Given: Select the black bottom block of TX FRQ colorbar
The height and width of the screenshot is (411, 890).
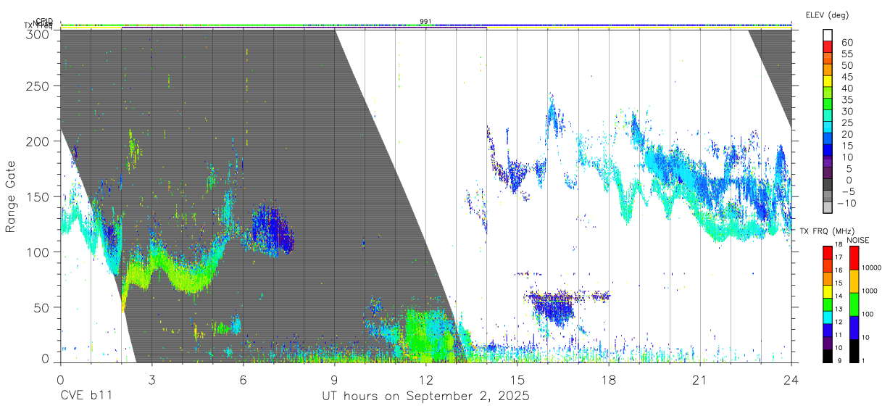Looking at the screenshot, I should [x=827, y=356].
